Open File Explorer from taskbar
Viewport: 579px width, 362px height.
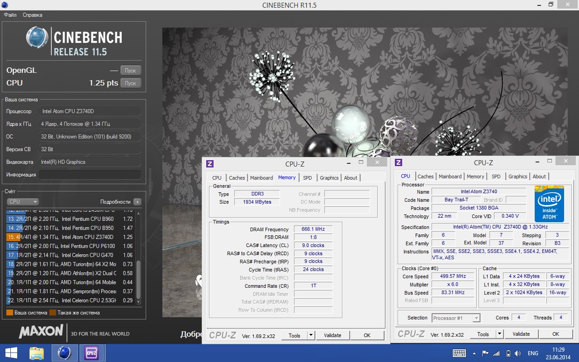tap(36, 353)
